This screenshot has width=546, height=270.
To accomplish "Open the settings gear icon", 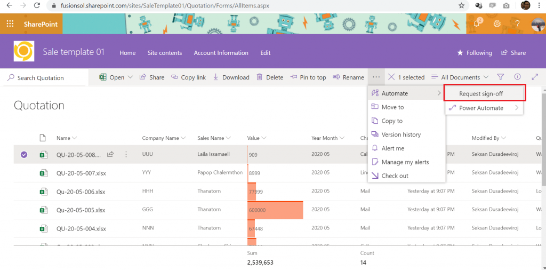I will tap(497, 23).
